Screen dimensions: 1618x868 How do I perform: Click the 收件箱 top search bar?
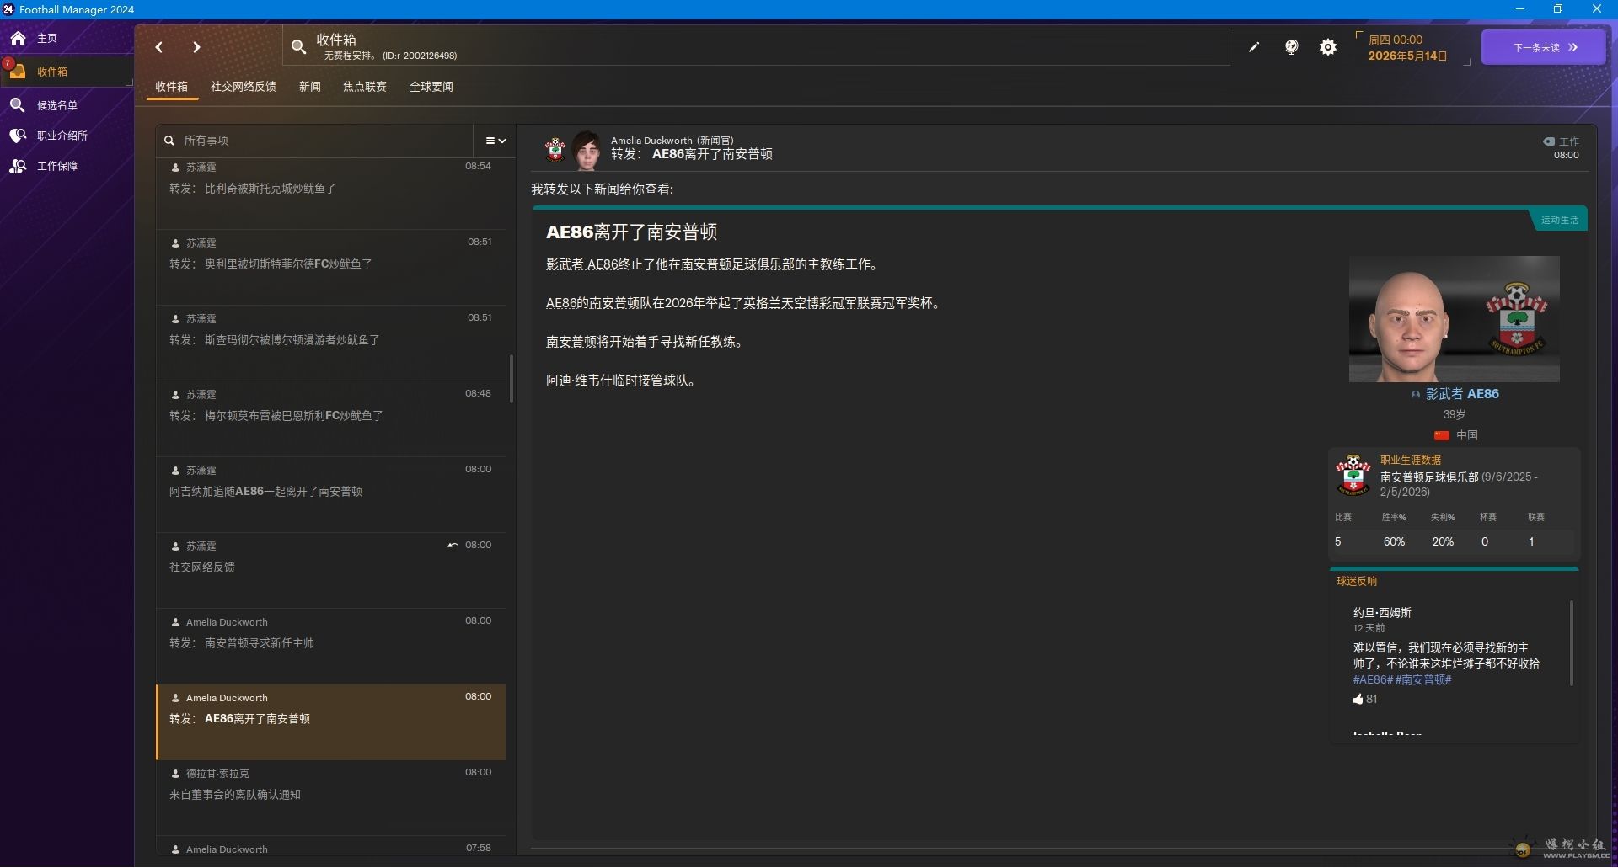point(756,47)
